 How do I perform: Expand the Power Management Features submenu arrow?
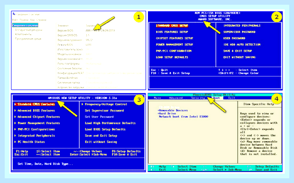pos(15,123)
